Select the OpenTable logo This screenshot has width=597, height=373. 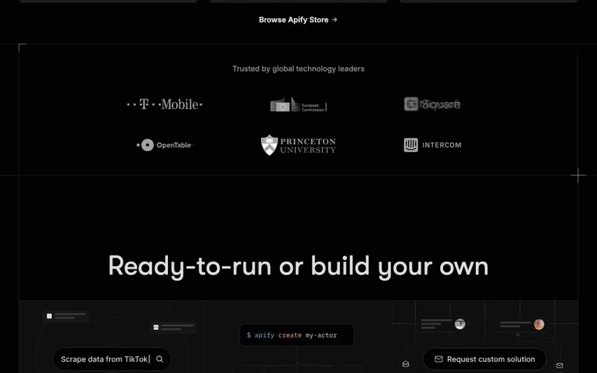(x=164, y=145)
